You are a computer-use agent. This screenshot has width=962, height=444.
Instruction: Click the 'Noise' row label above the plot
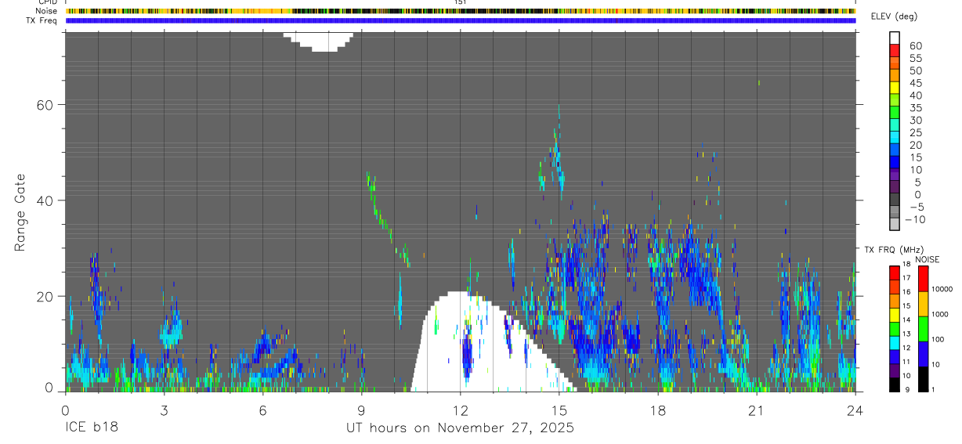47,11
